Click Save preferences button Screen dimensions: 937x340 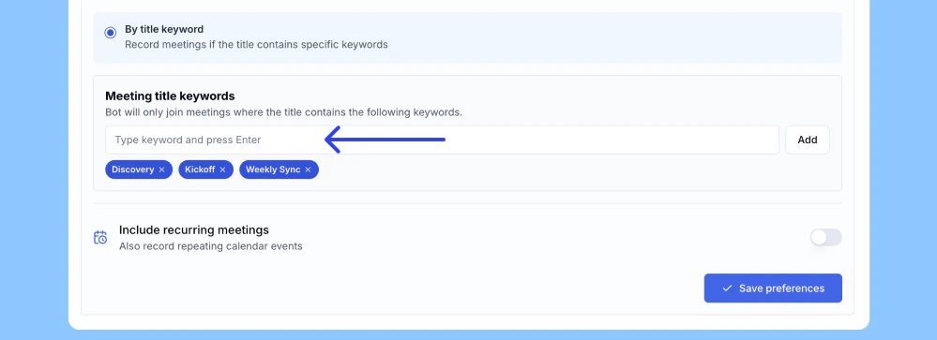(773, 288)
